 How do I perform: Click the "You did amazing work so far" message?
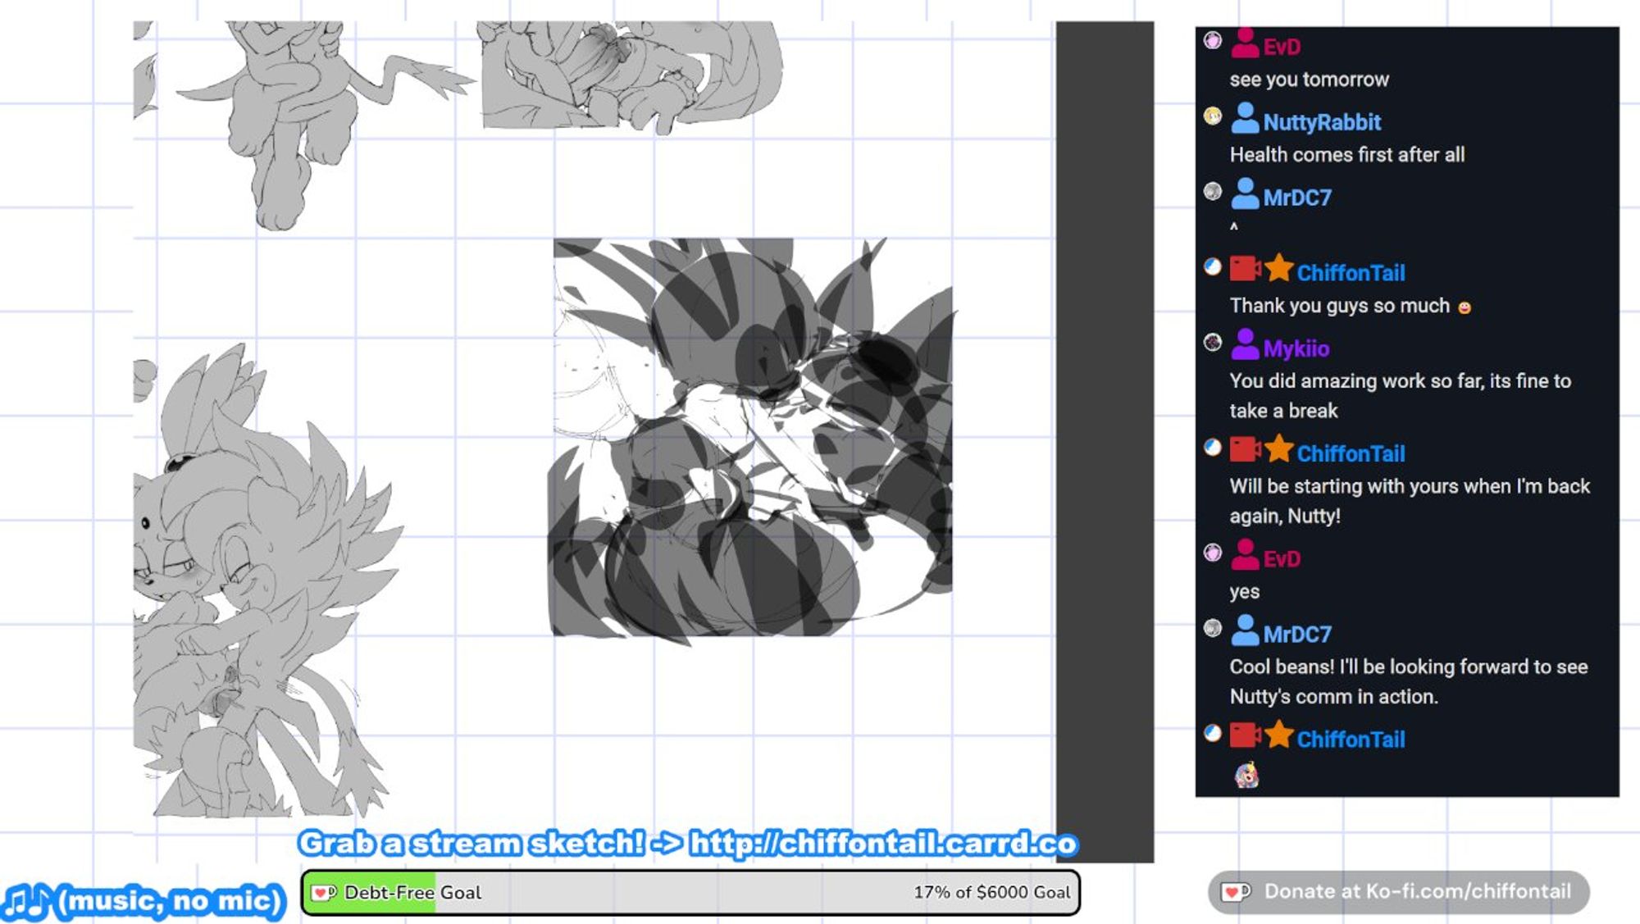[x=1400, y=396]
